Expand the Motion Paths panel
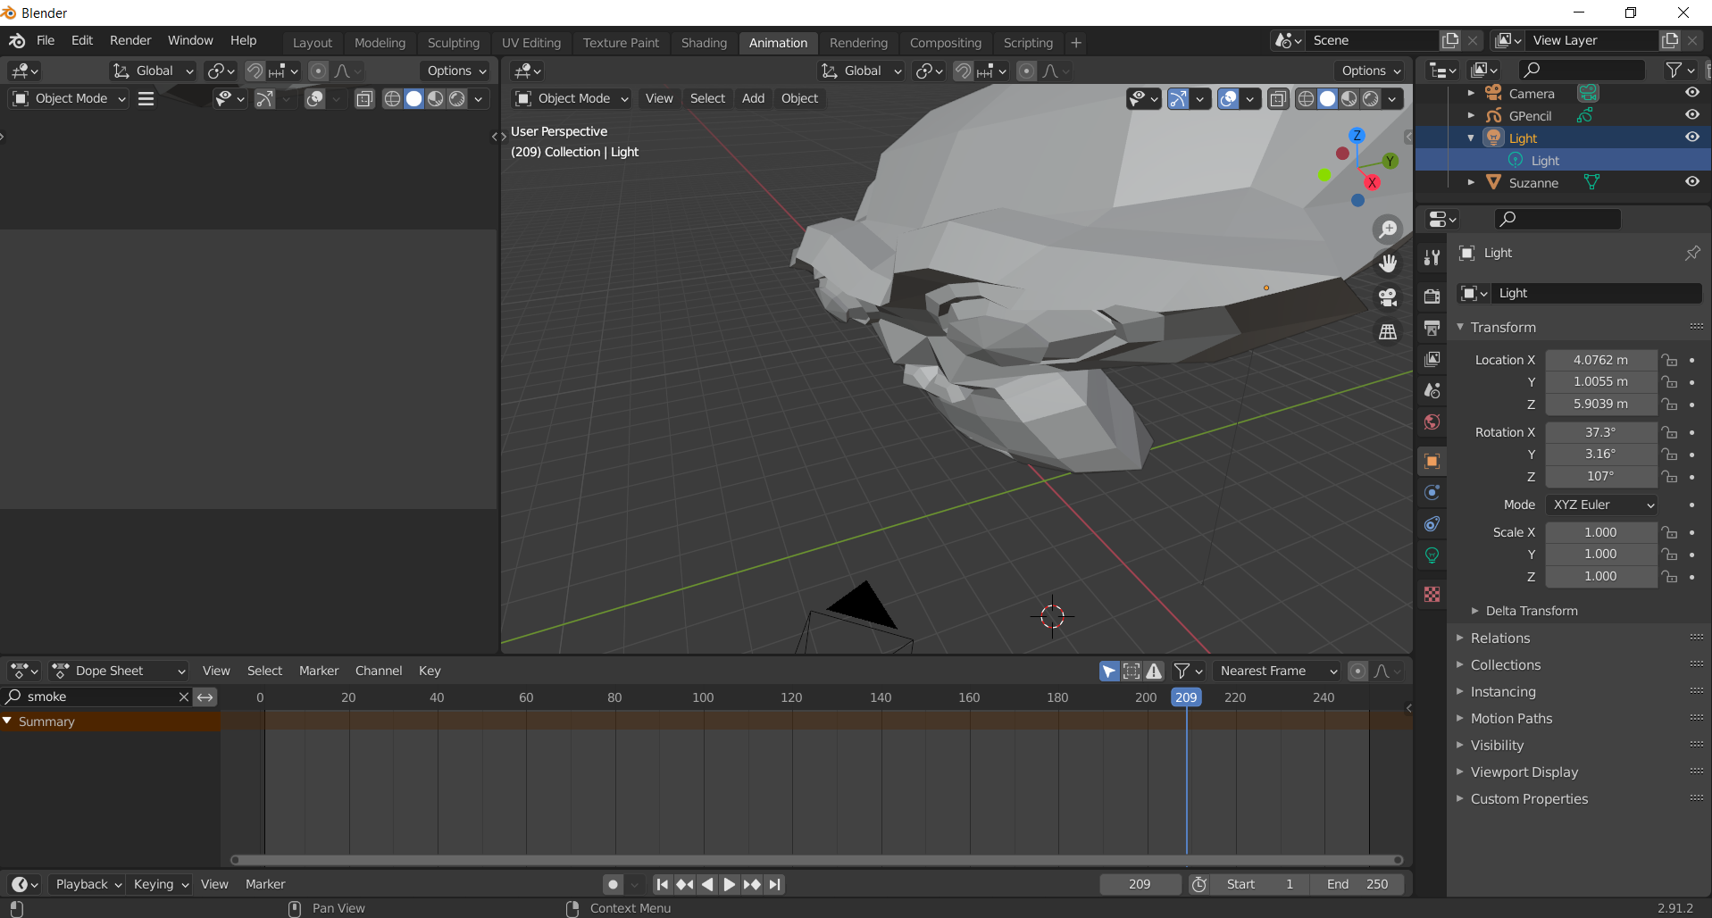The image size is (1712, 918). (1511, 718)
